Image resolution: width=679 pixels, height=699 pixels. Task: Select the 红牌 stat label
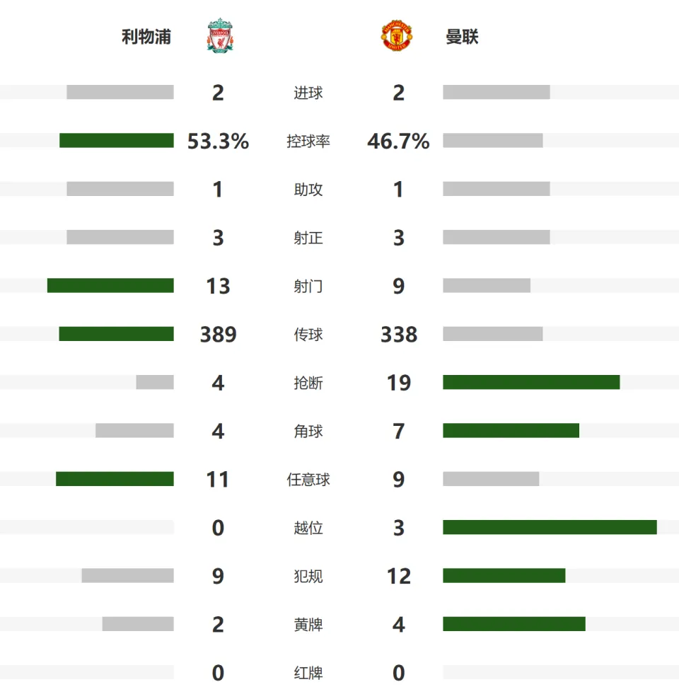[x=308, y=673]
